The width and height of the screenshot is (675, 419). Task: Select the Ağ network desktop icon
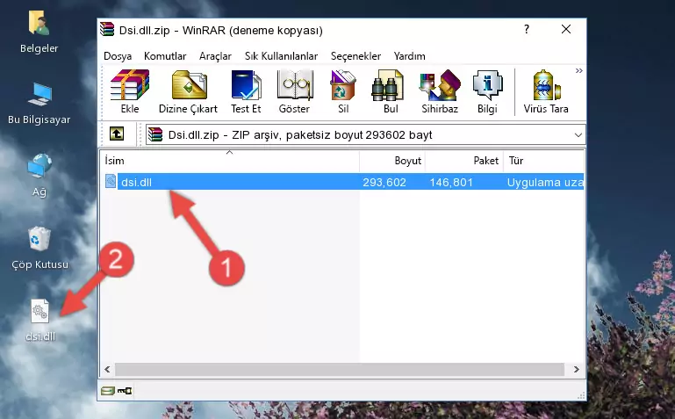point(39,176)
